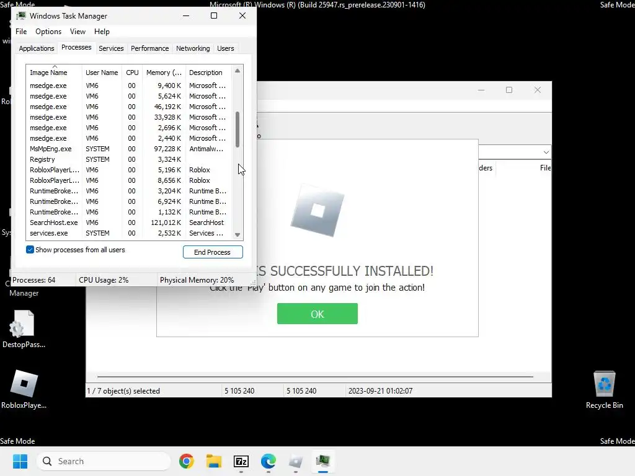Select the msedge.exe process using 46,192 K
The image size is (635, 476).
coord(129,107)
